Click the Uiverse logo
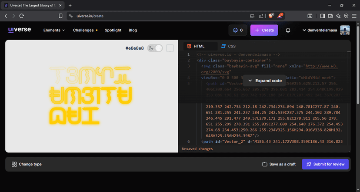Image resolution: width=360 pixels, height=192 pixels. [x=19, y=30]
